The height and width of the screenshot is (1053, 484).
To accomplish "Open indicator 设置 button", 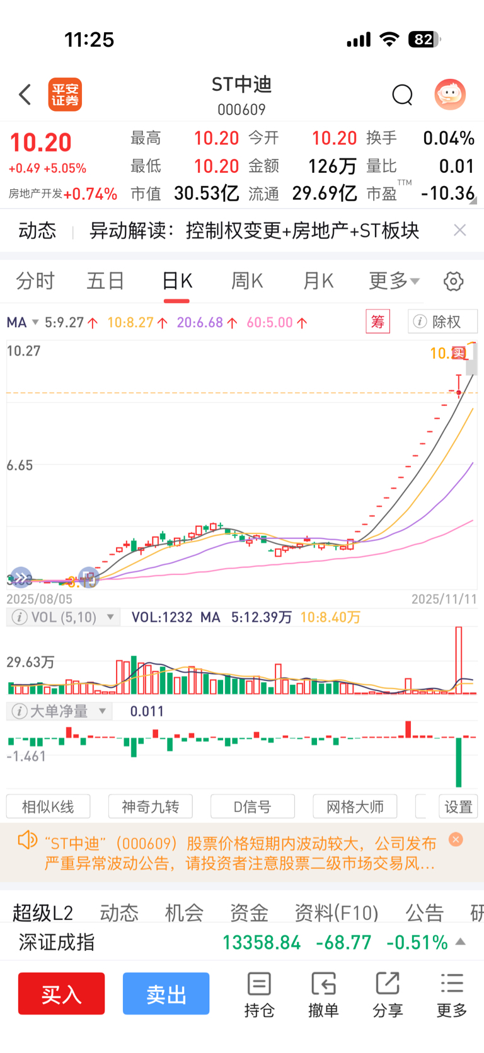I will point(458,806).
